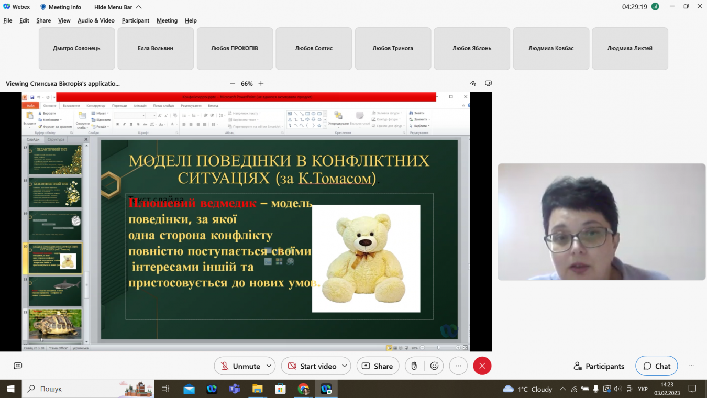Click the Fit slide to window icon
Screen dimensions: 707x398
point(465,347)
